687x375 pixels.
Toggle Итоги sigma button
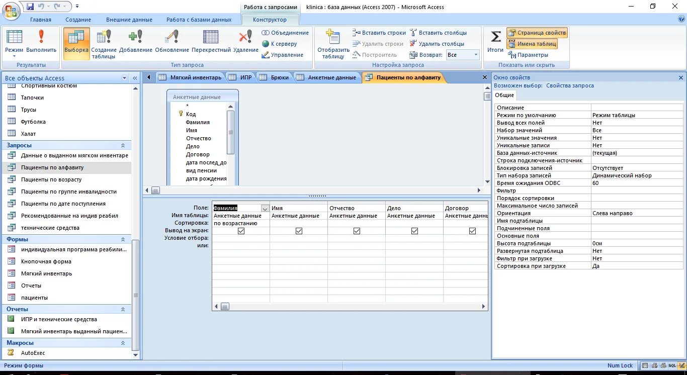pos(495,42)
